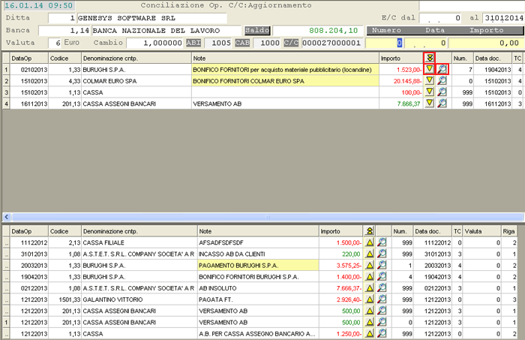
Task: Focus the yellow Importo input field showing 0,00
Action: pos(485,43)
